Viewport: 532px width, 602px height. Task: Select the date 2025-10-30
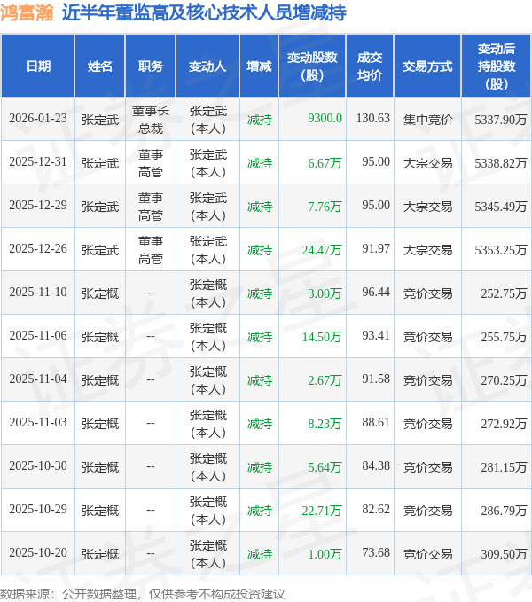[x=38, y=465]
